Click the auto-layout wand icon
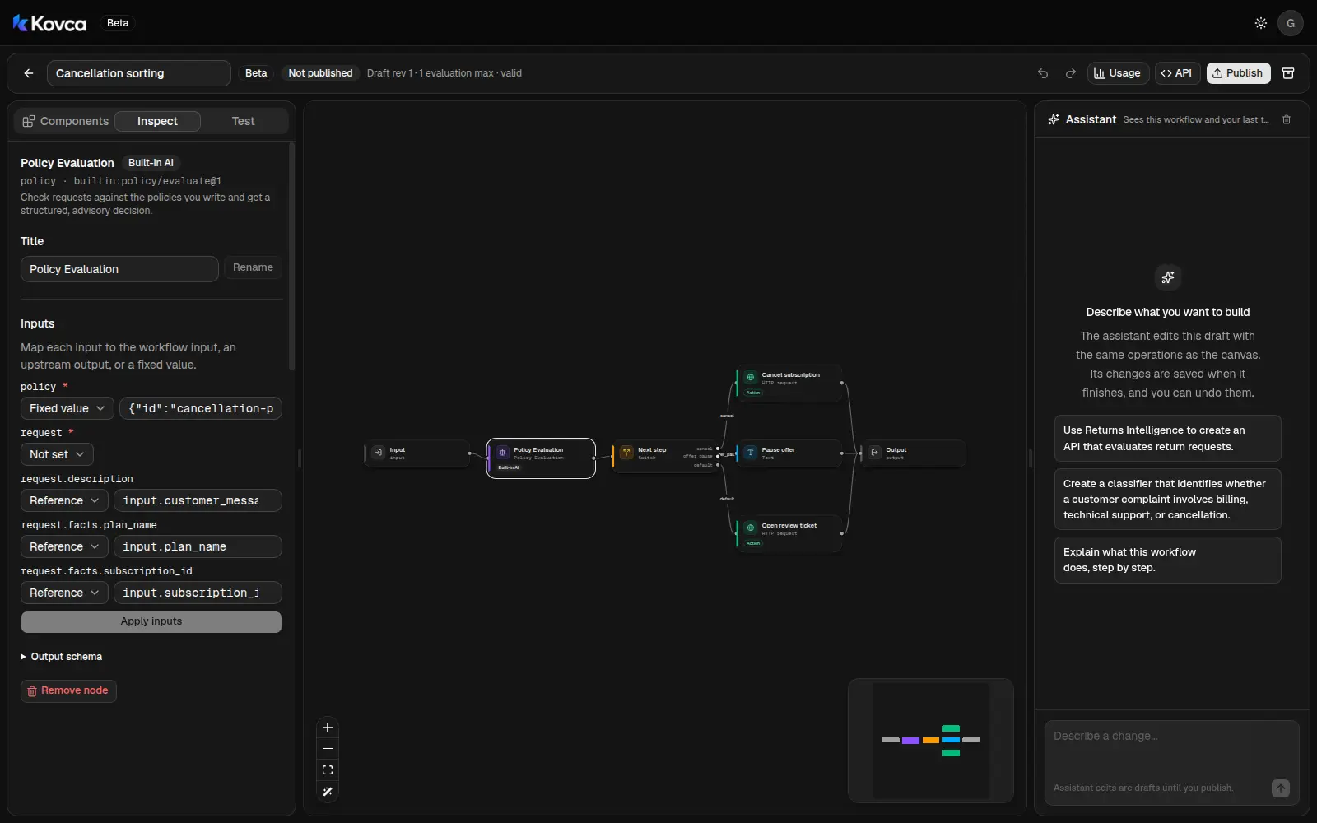Screen dimensions: 1317x823 pos(328,792)
